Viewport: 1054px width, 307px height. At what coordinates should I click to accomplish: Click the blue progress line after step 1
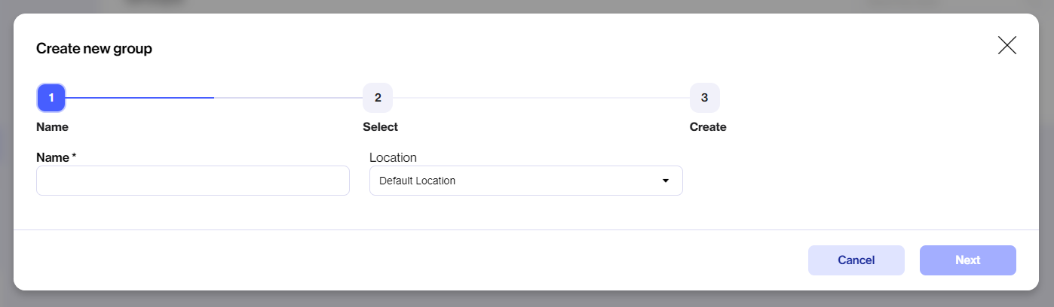140,98
